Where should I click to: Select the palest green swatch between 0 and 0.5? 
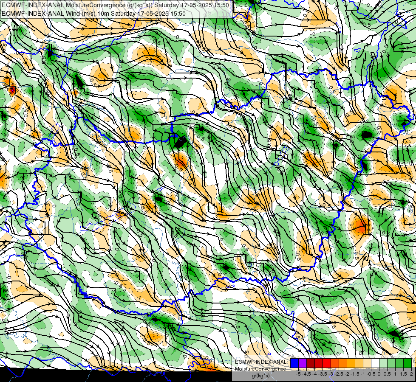click(383, 363)
